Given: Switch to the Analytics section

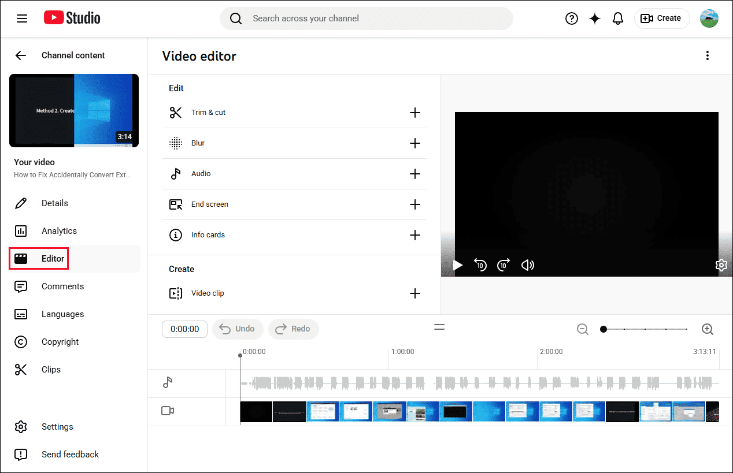Looking at the screenshot, I should click(60, 230).
